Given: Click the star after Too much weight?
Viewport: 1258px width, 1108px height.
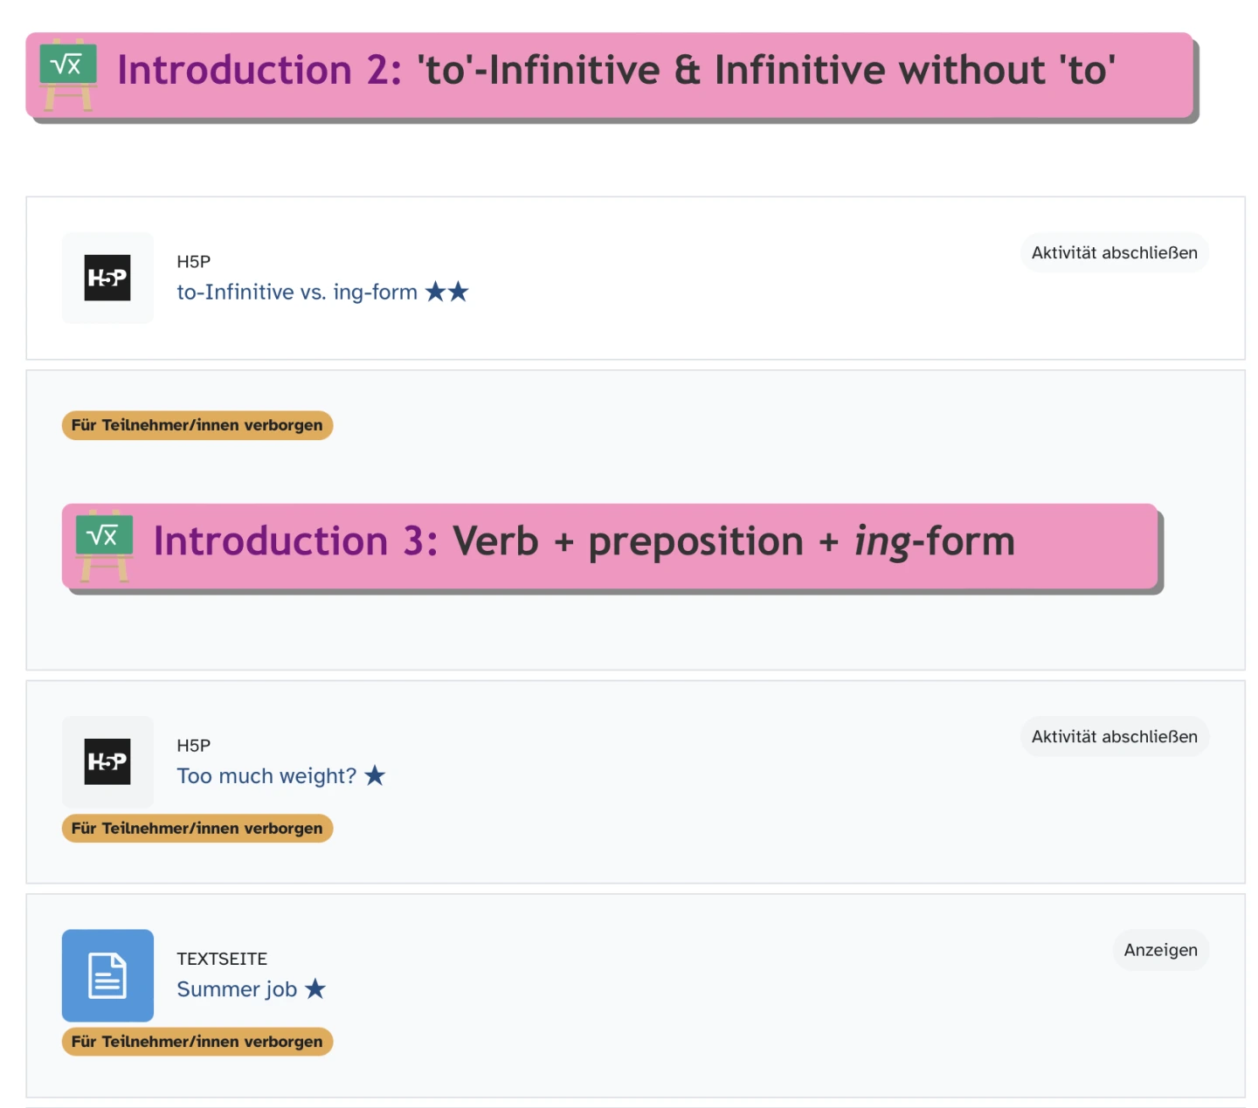Looking at the screenshot, I should (375, 775).
